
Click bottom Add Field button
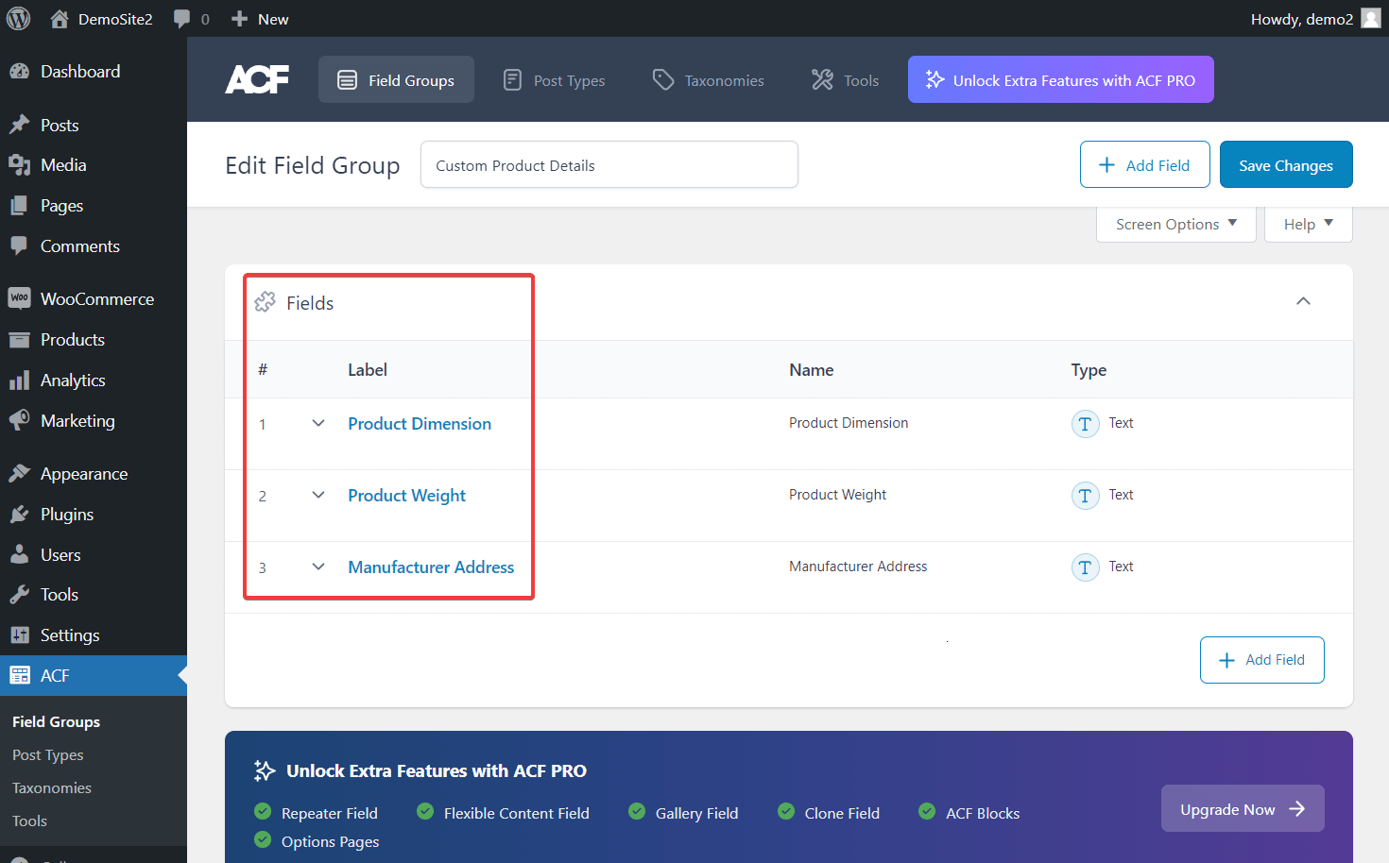tap(1261, 660)
